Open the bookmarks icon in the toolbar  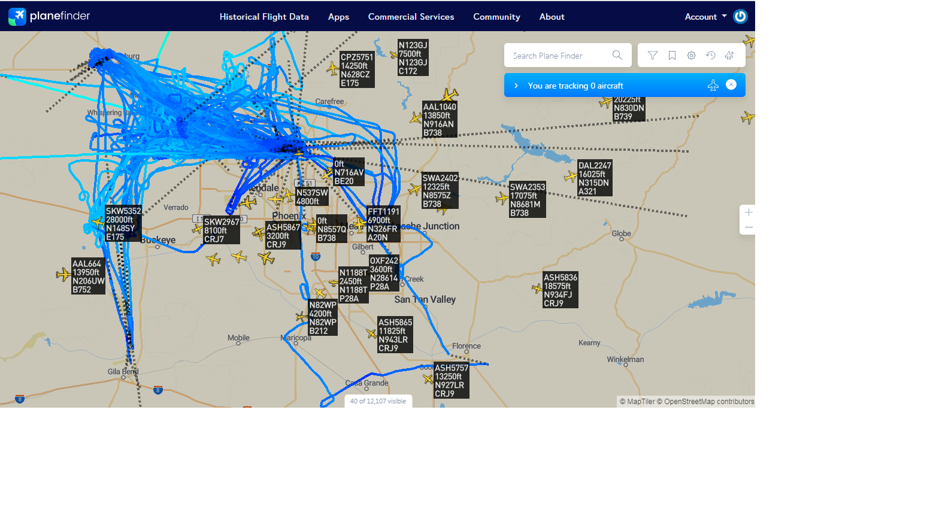[672, 56]
